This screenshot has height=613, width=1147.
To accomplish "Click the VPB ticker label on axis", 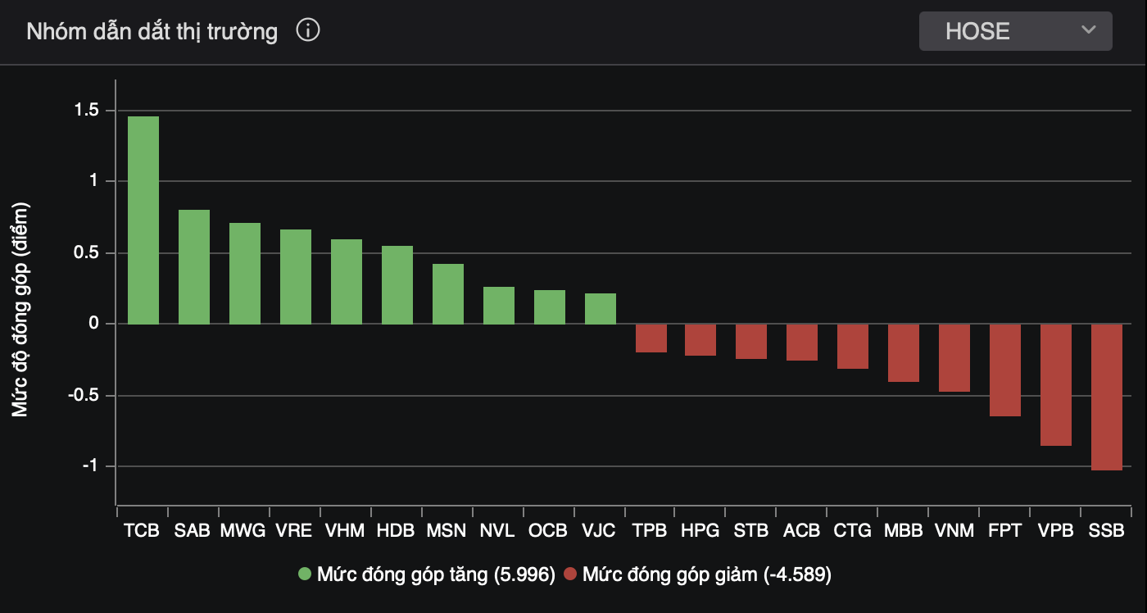I will click(1056, 530).
